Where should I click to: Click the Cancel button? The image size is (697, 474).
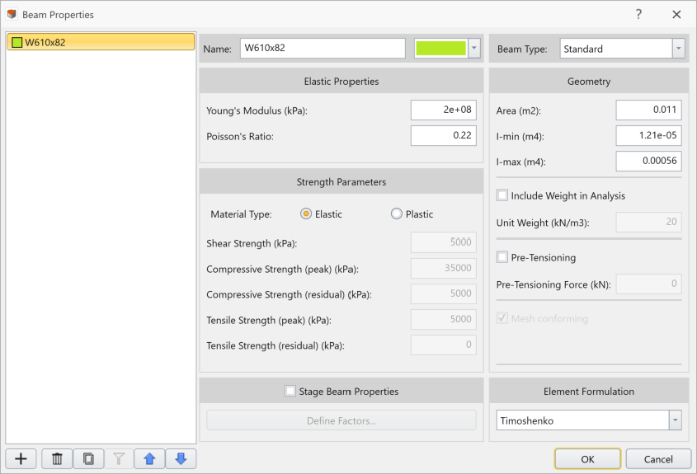(658, 459)
